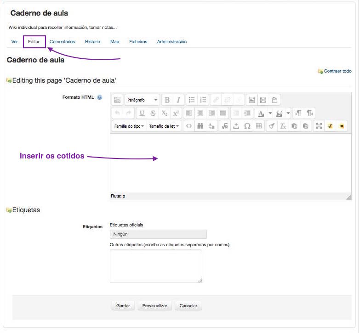This screenshot has height=333, width=359.
Task: Switch to the Comentarios tab
Action: pos(62,42)
